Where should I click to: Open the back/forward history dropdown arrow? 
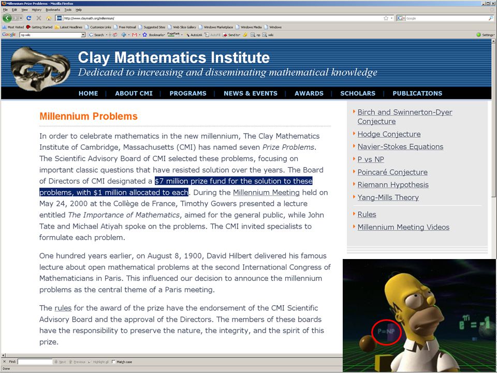coord(21,19)
